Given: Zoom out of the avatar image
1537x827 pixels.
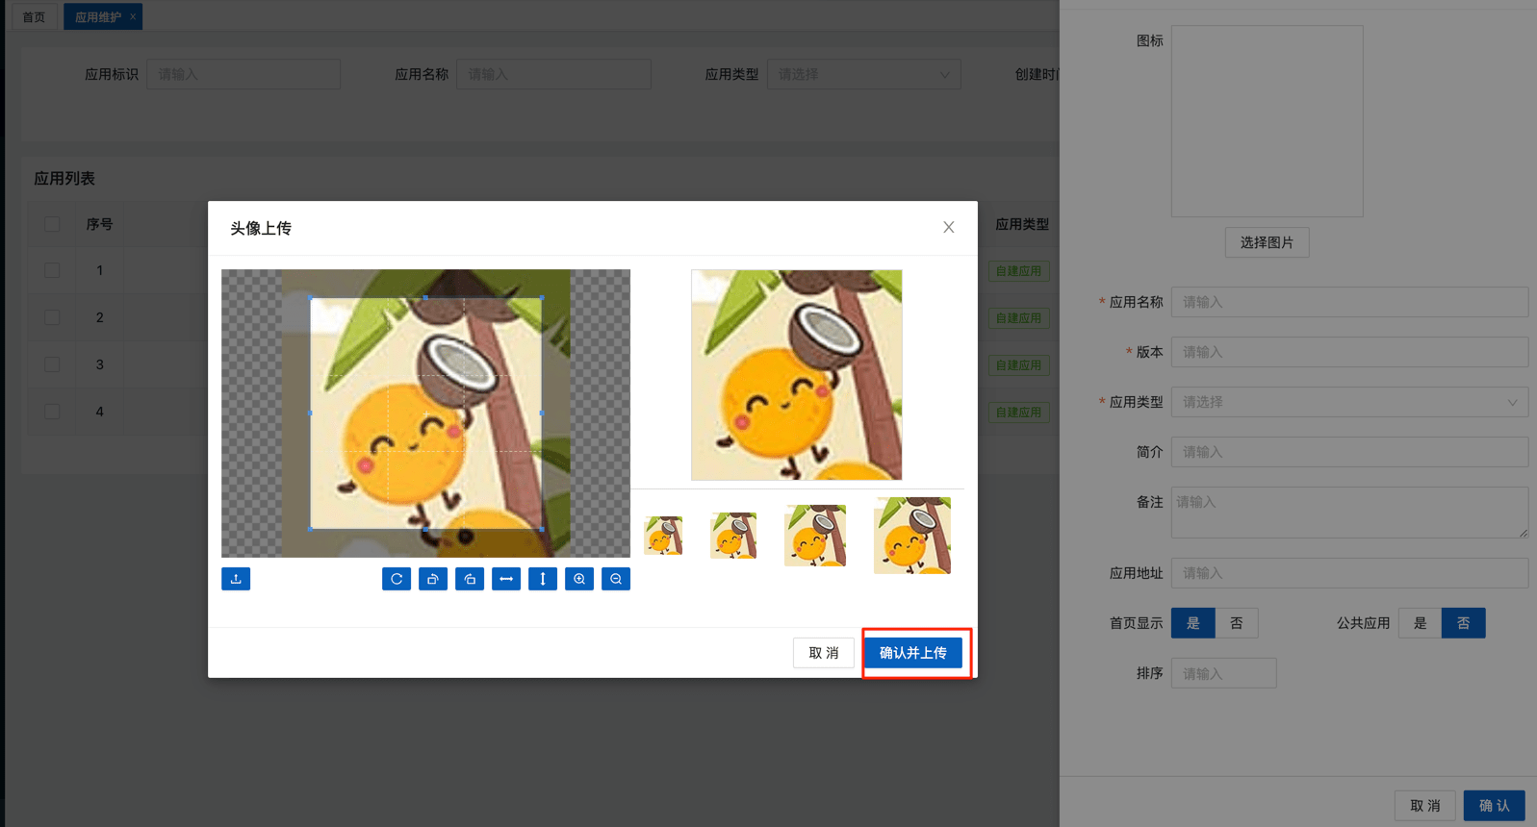Looking at the screenshot, I should (x=616, y=579).
